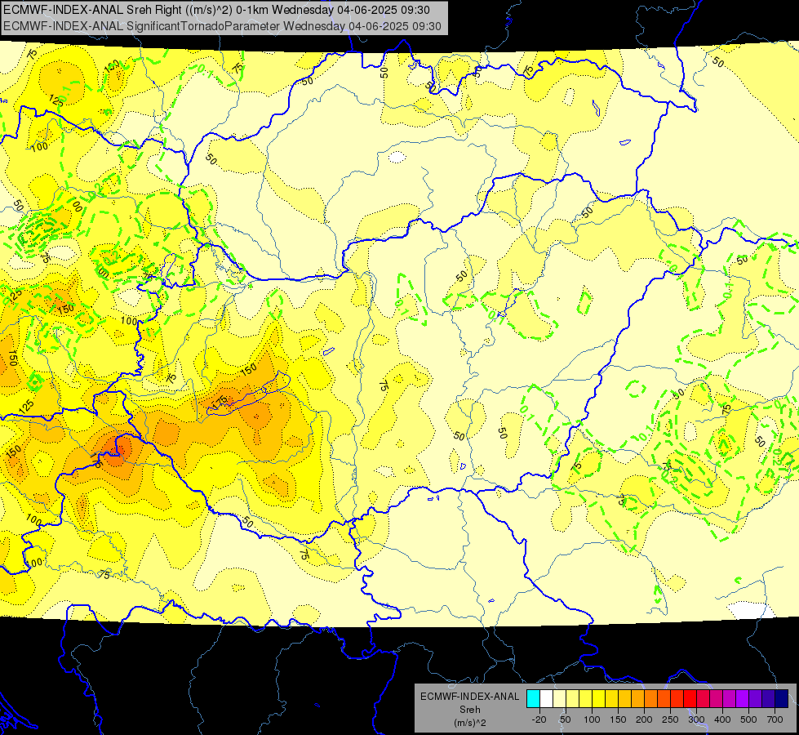This screenshot has width=799, height=735.
Task: Click the 250 tick label on the legend
Action: [670, 719]
